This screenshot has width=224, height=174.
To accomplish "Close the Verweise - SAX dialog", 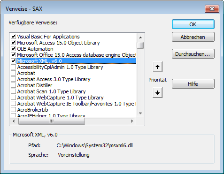I will tap(212, 8).
